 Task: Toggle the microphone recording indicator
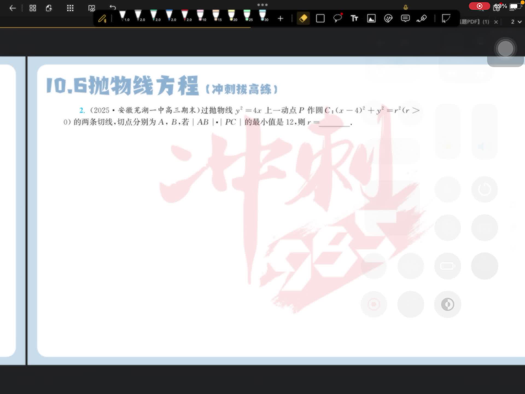[x=406, y=7]
